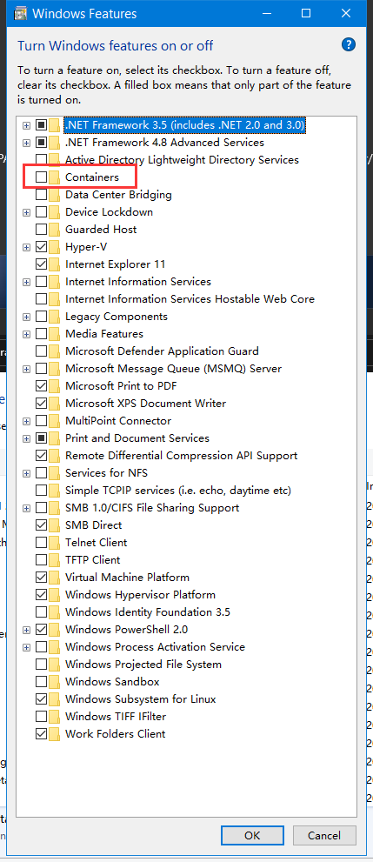Select Internet Information Services Hostable Web Core
Screen dimensions: 373x862
190,299
